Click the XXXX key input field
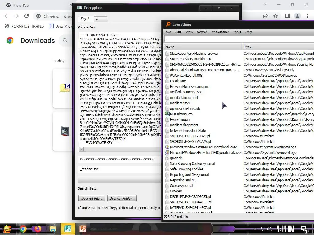 coord(120,159)
